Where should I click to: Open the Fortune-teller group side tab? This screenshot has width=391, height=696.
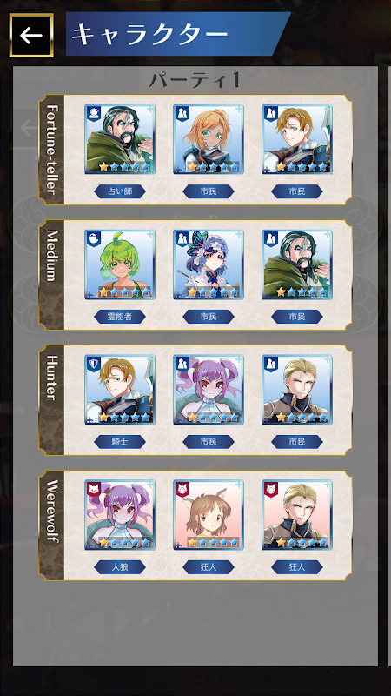pyautogui.click(x=51, y=150)
